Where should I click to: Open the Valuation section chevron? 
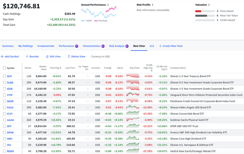click(209, 5)
